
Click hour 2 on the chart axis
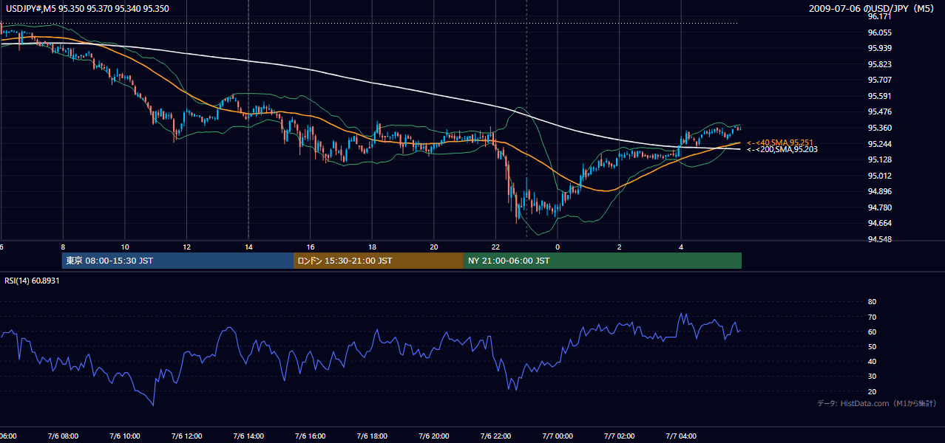click(x=620, y=247)
